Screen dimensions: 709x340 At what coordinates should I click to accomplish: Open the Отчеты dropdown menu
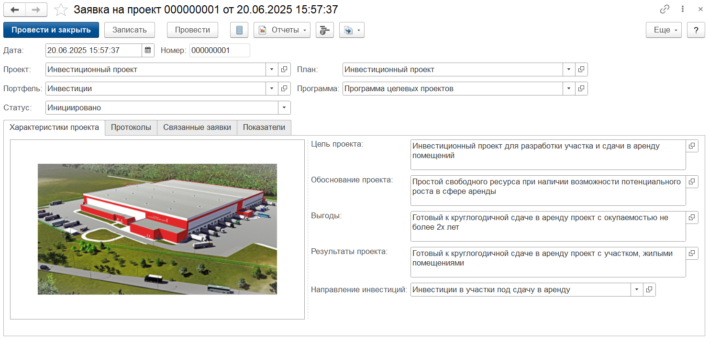pyautogui.click(x=282, y=30)
